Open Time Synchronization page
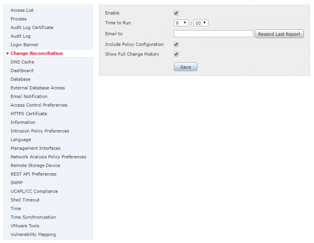The height and width of the screenshot is (243, 314). [x=34, y=217]
